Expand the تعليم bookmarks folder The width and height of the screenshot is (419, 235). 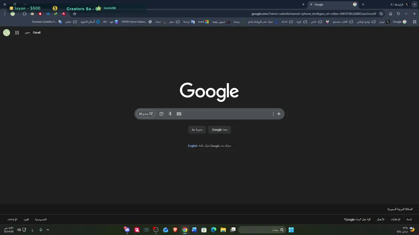tap(71, 22)
